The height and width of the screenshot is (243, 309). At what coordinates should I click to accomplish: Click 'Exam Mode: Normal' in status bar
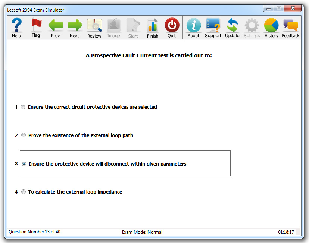[x=142, y=232]
